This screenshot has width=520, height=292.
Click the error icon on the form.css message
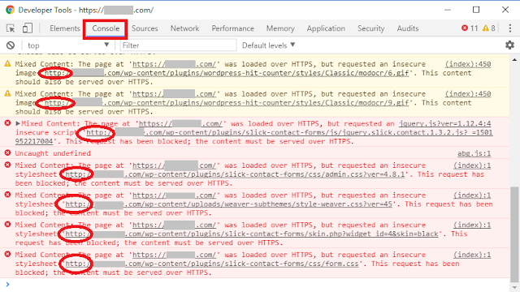click(7, 254)
